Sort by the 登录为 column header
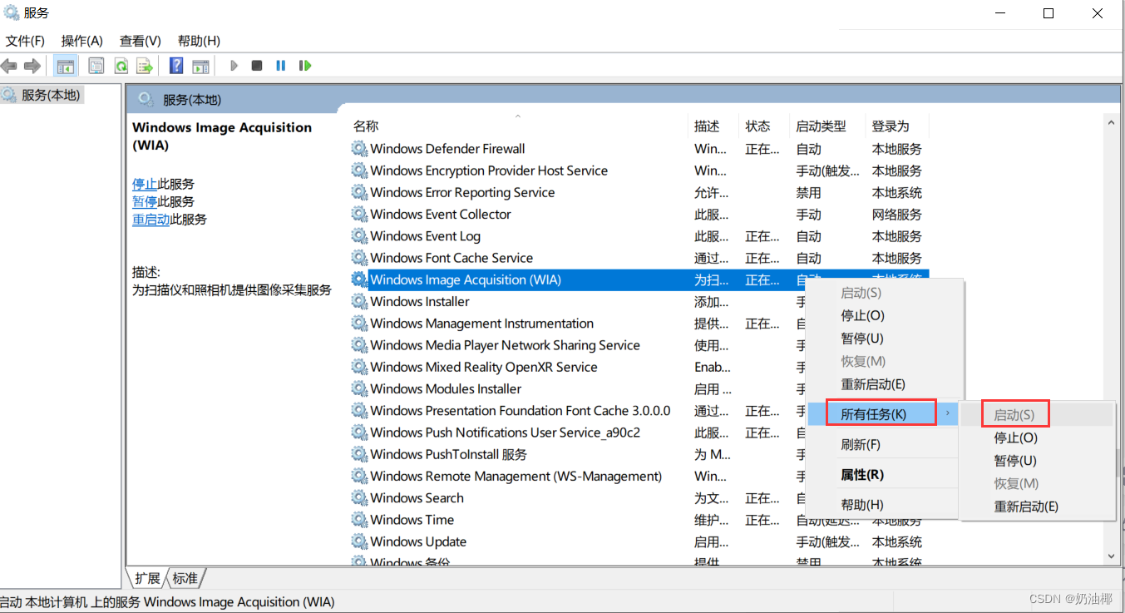Image resolution: width=1125 pixels, height=613 pixels. 897,126
